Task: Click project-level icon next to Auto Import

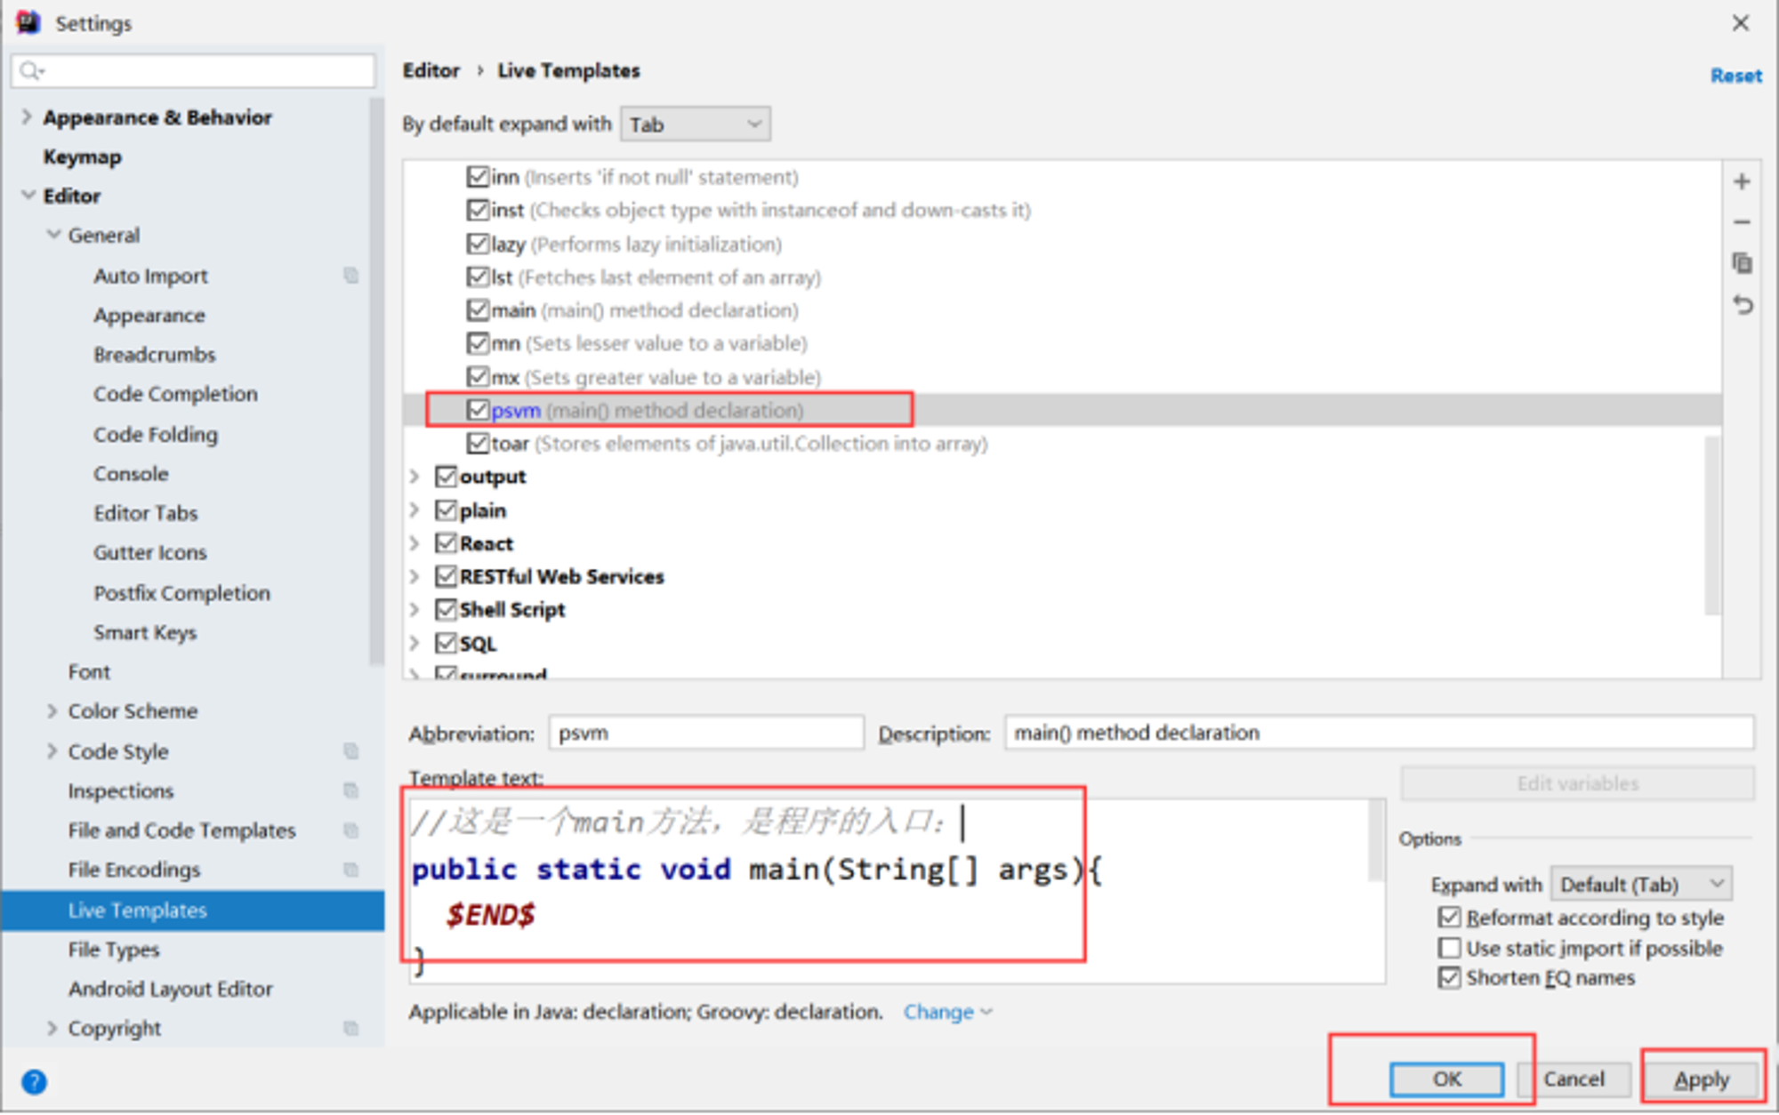Action: pos(351,276)
